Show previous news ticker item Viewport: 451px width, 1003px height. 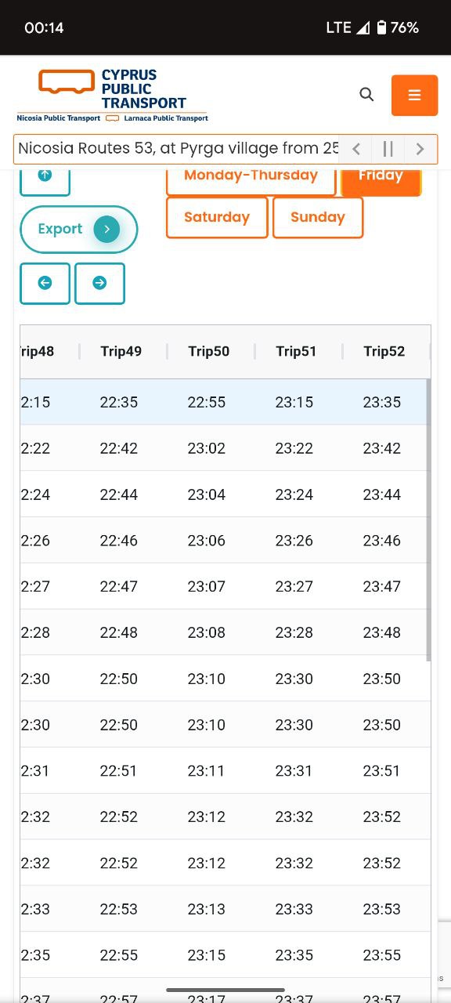(356, 149)
